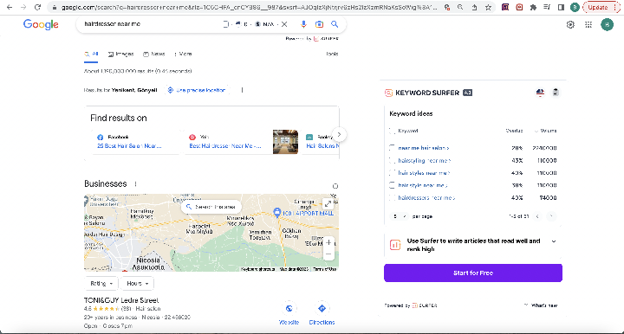This screenshot has width=624, height=334.
Task: Open the More search options menu
Action: [183, 54]
